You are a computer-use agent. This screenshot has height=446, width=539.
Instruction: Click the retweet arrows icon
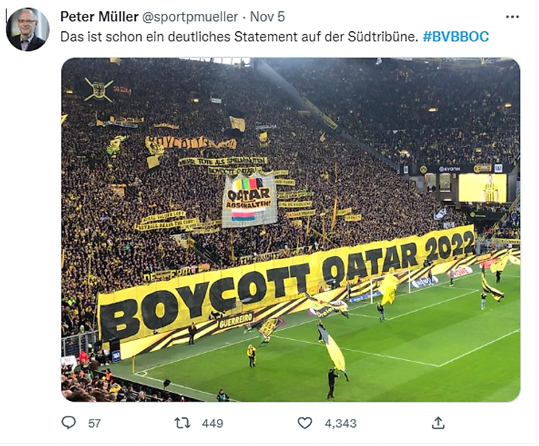[182, 422]
